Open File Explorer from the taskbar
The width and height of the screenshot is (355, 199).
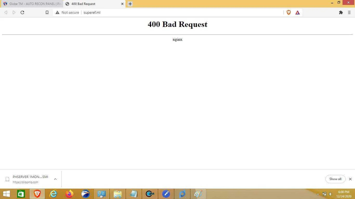(118, 194)
